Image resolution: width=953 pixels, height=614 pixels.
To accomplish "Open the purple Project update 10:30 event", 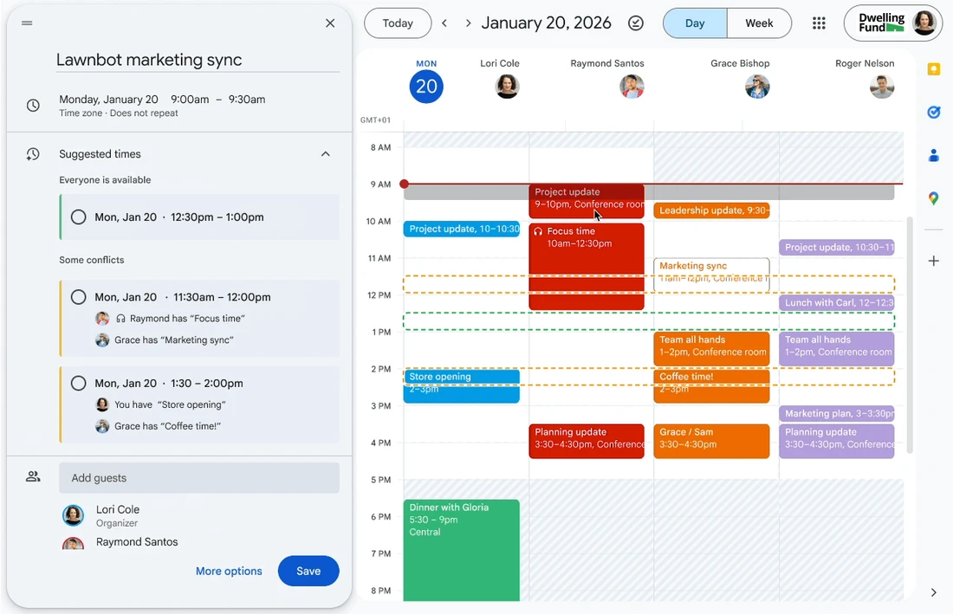I will (x=837, y=247).
